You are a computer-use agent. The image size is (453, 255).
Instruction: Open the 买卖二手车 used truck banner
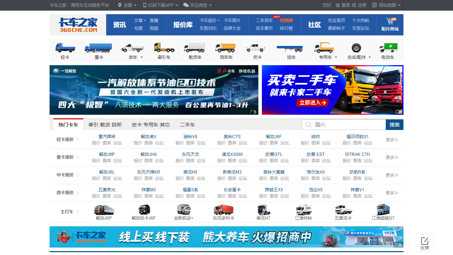[x=333, y=90]
